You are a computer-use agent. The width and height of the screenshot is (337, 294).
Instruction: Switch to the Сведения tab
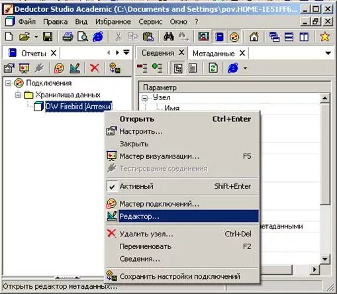[x=158, y=53]
